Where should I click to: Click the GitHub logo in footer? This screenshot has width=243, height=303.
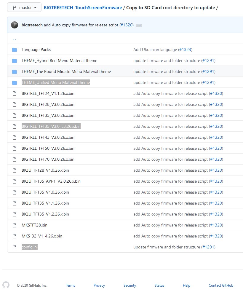click(x=6, y=285)
